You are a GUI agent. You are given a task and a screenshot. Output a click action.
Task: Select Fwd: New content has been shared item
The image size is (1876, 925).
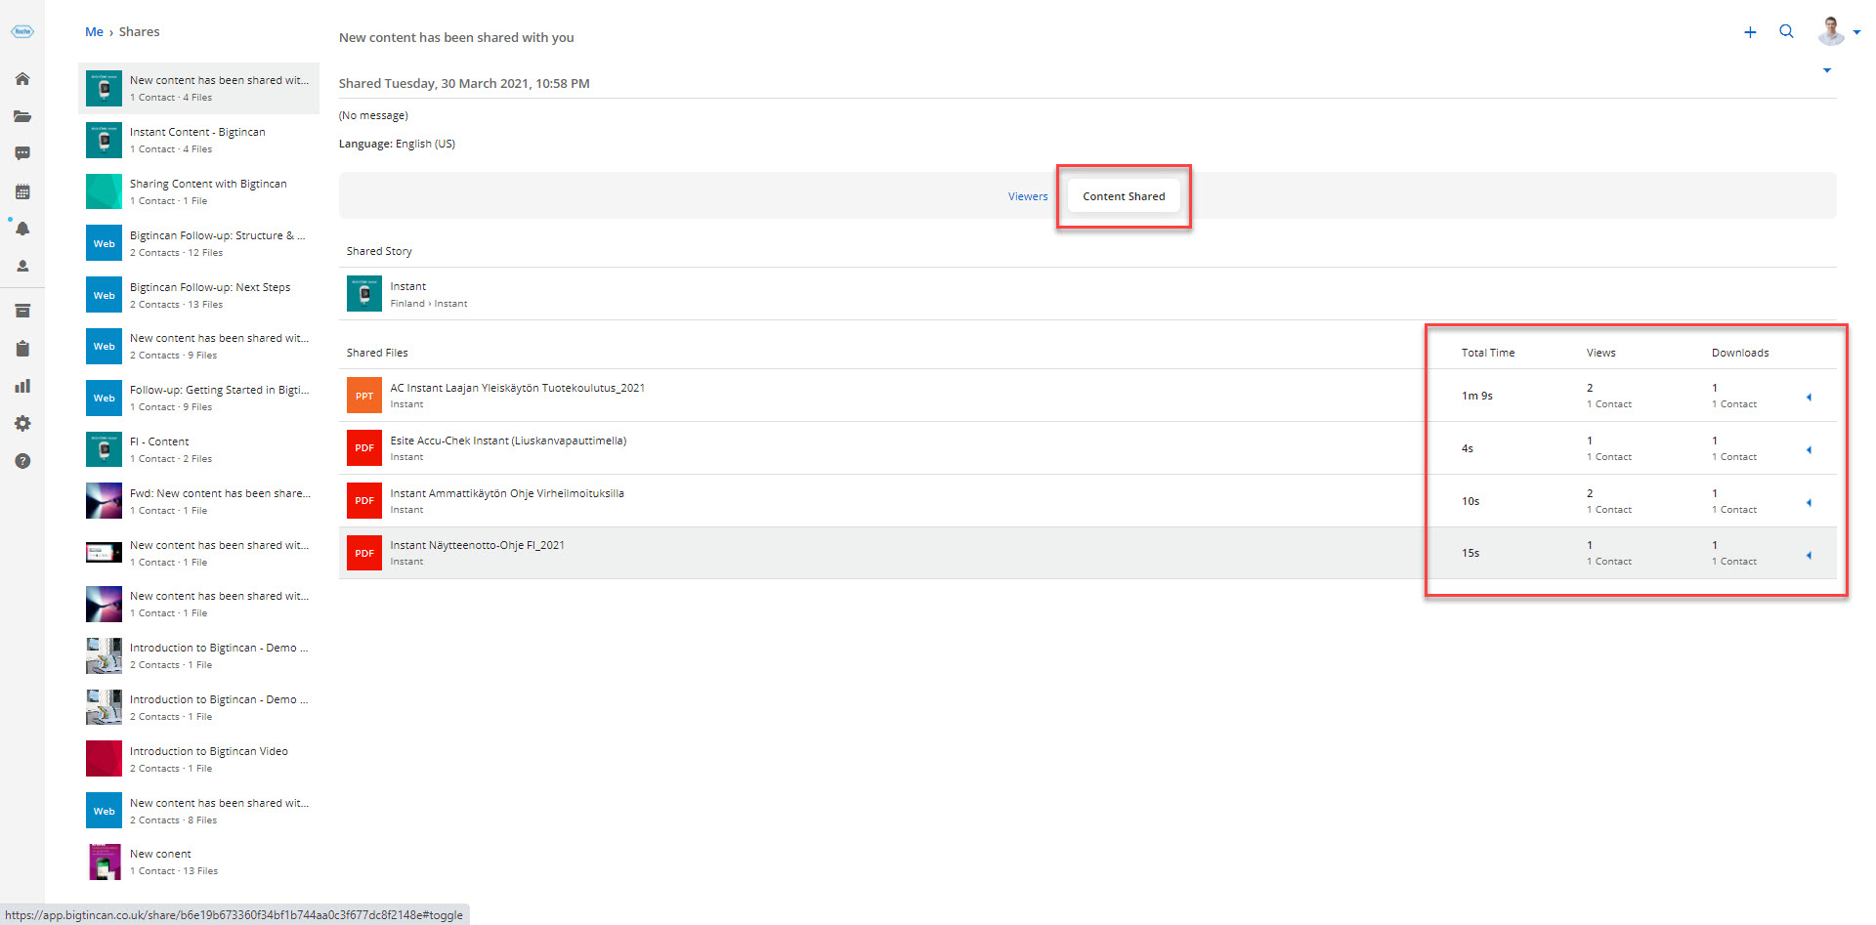[x=198, y=501]
